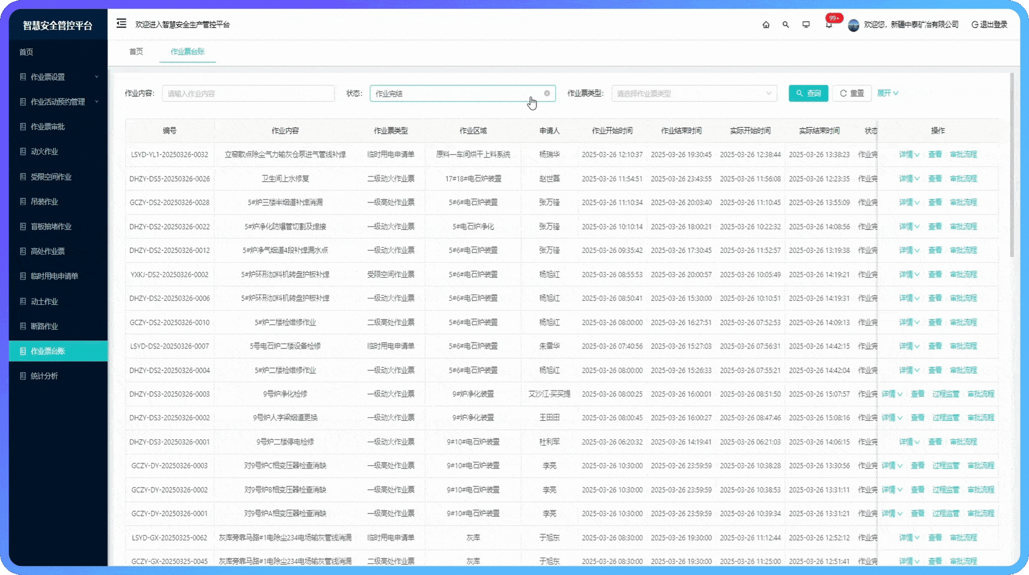Image resolution: width=1029 pixels, height=575 pixels.
Task: Switch to the 首页 tab
Action: coord(136,52)
